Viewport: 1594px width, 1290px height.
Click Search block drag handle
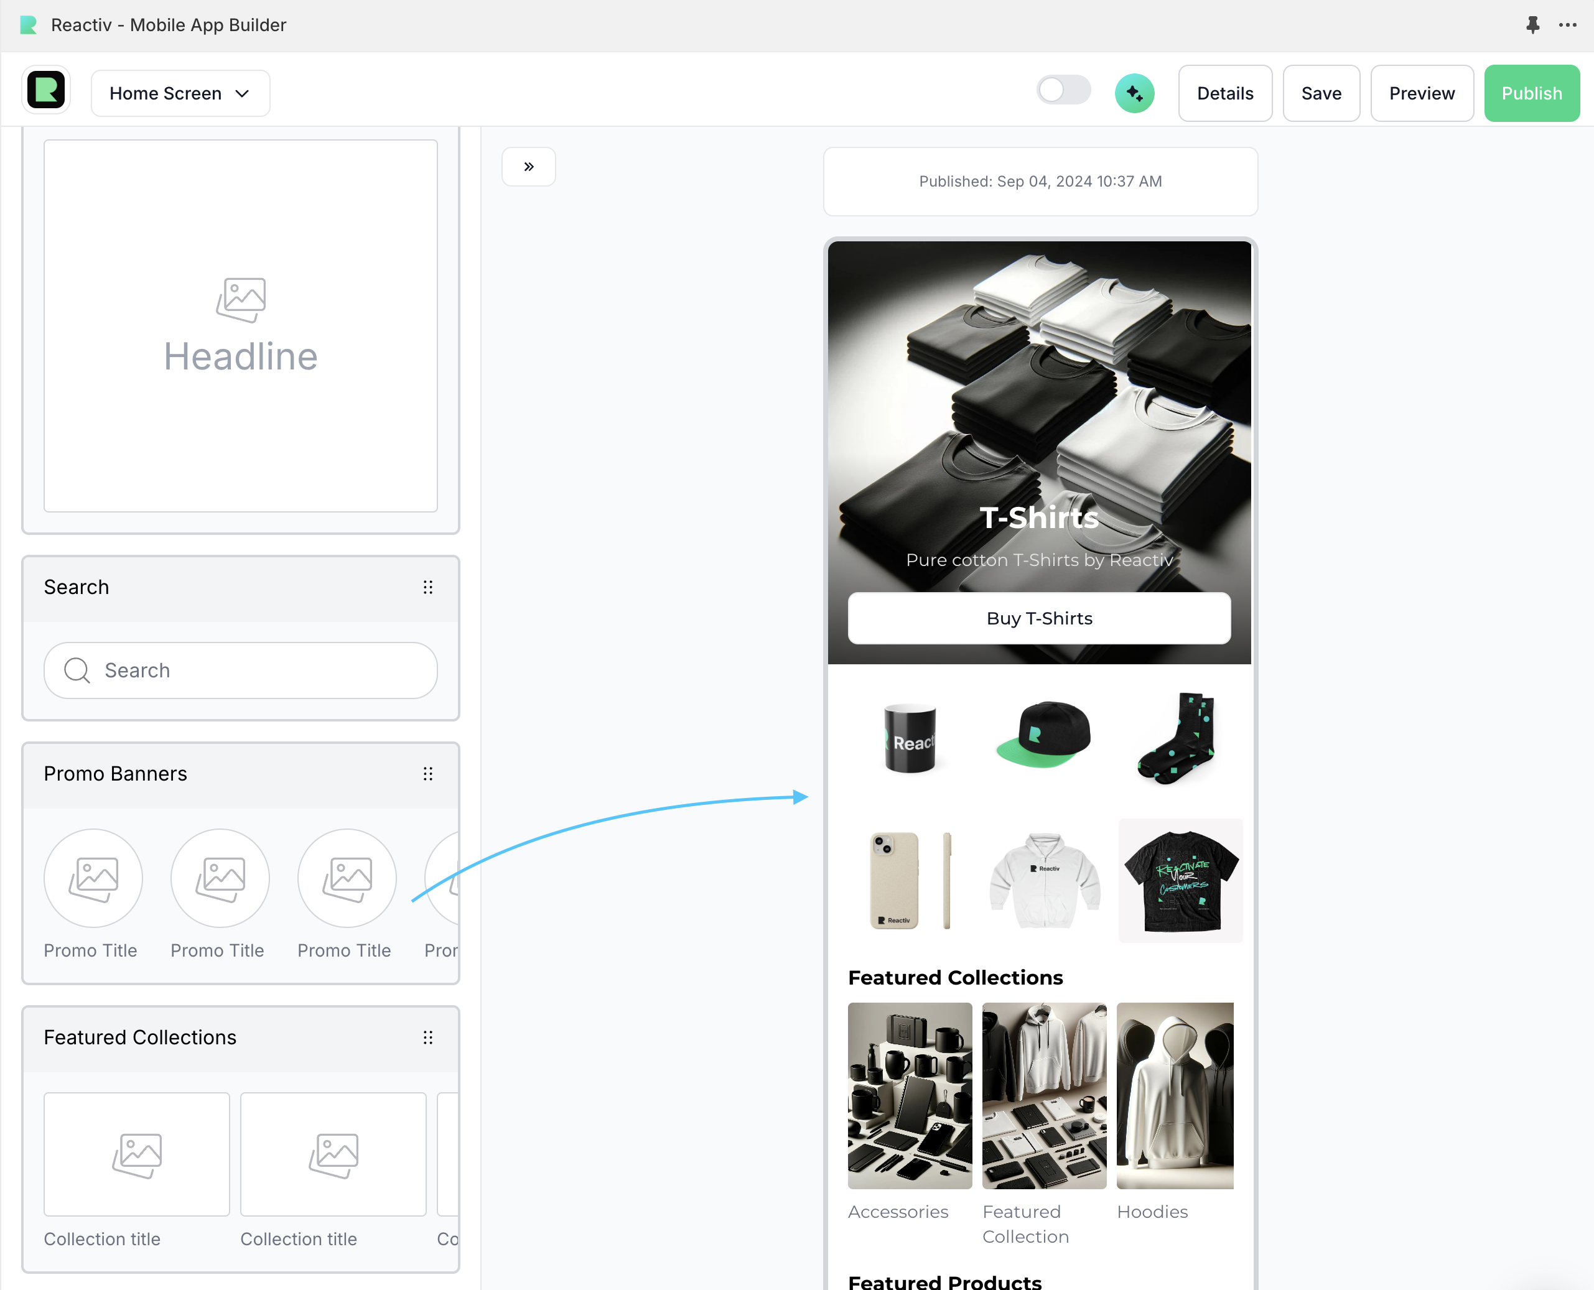point(428,587)
